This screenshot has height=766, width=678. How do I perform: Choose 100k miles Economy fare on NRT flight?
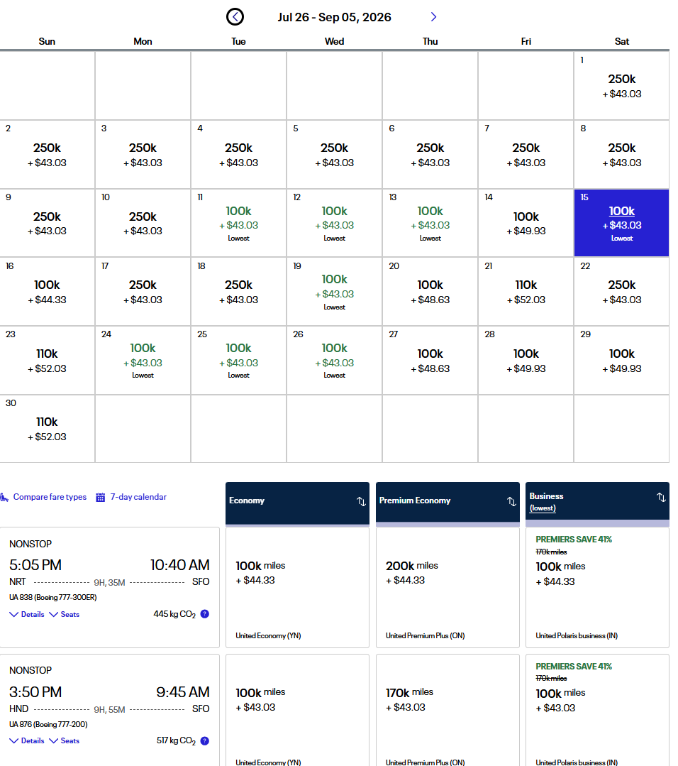pos(296,586)
